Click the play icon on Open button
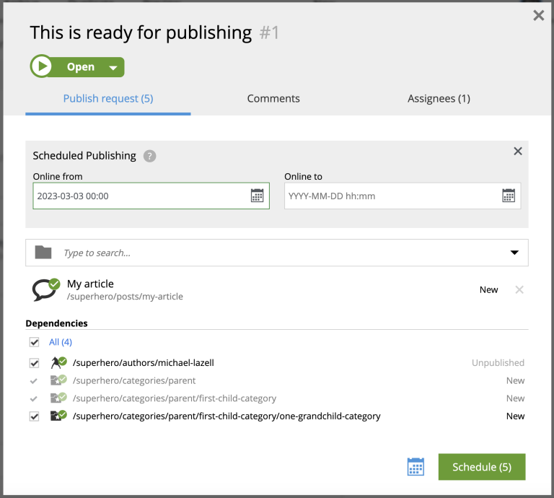 pyautogui.click(x=42, y=66)
